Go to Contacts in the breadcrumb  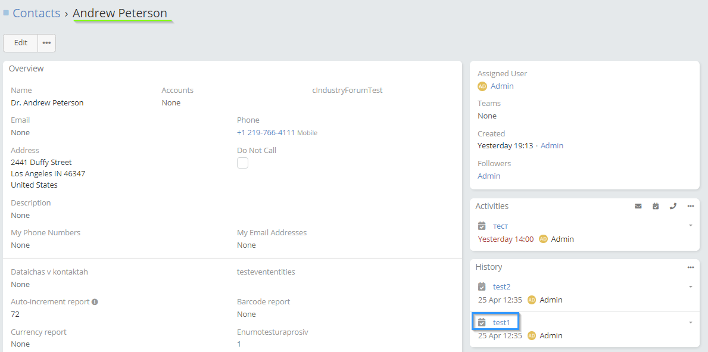click(36, 13)
